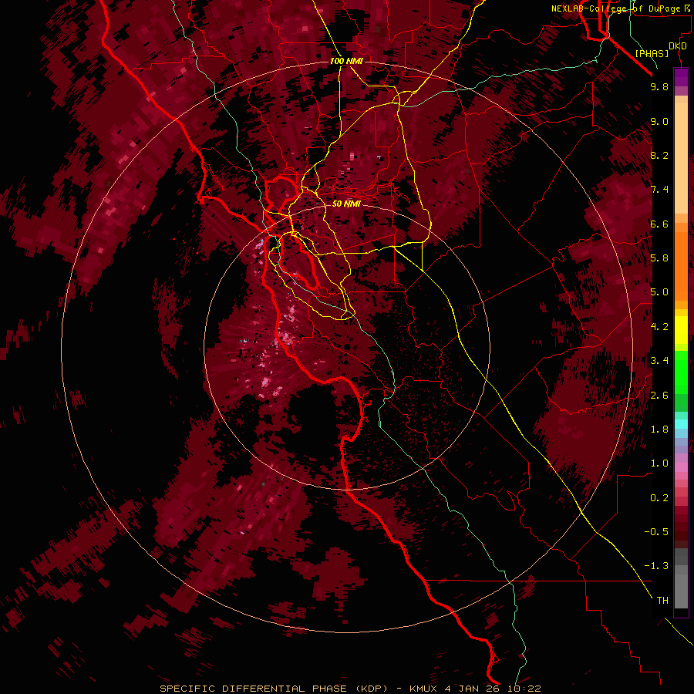Viewport: 694px width, 694px height.
Task: Click the [PHAS] units label
Action: click(x=652, y=53)
